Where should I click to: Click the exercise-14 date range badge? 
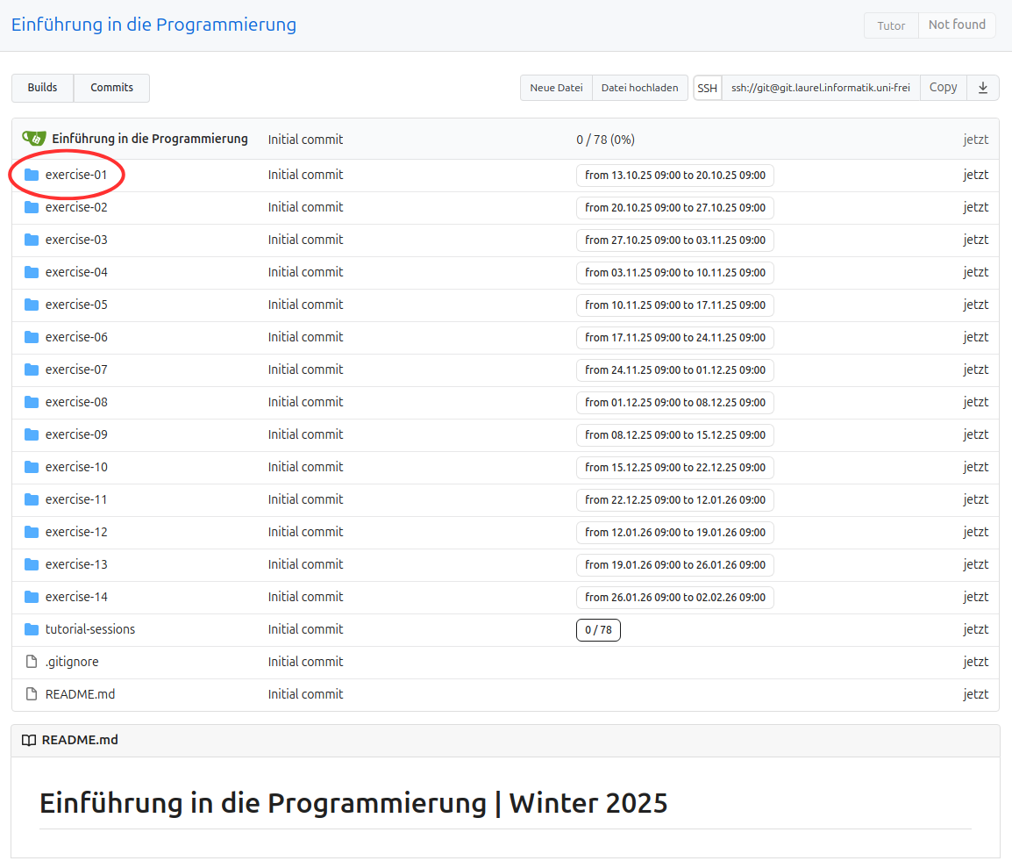coord(674,598)
